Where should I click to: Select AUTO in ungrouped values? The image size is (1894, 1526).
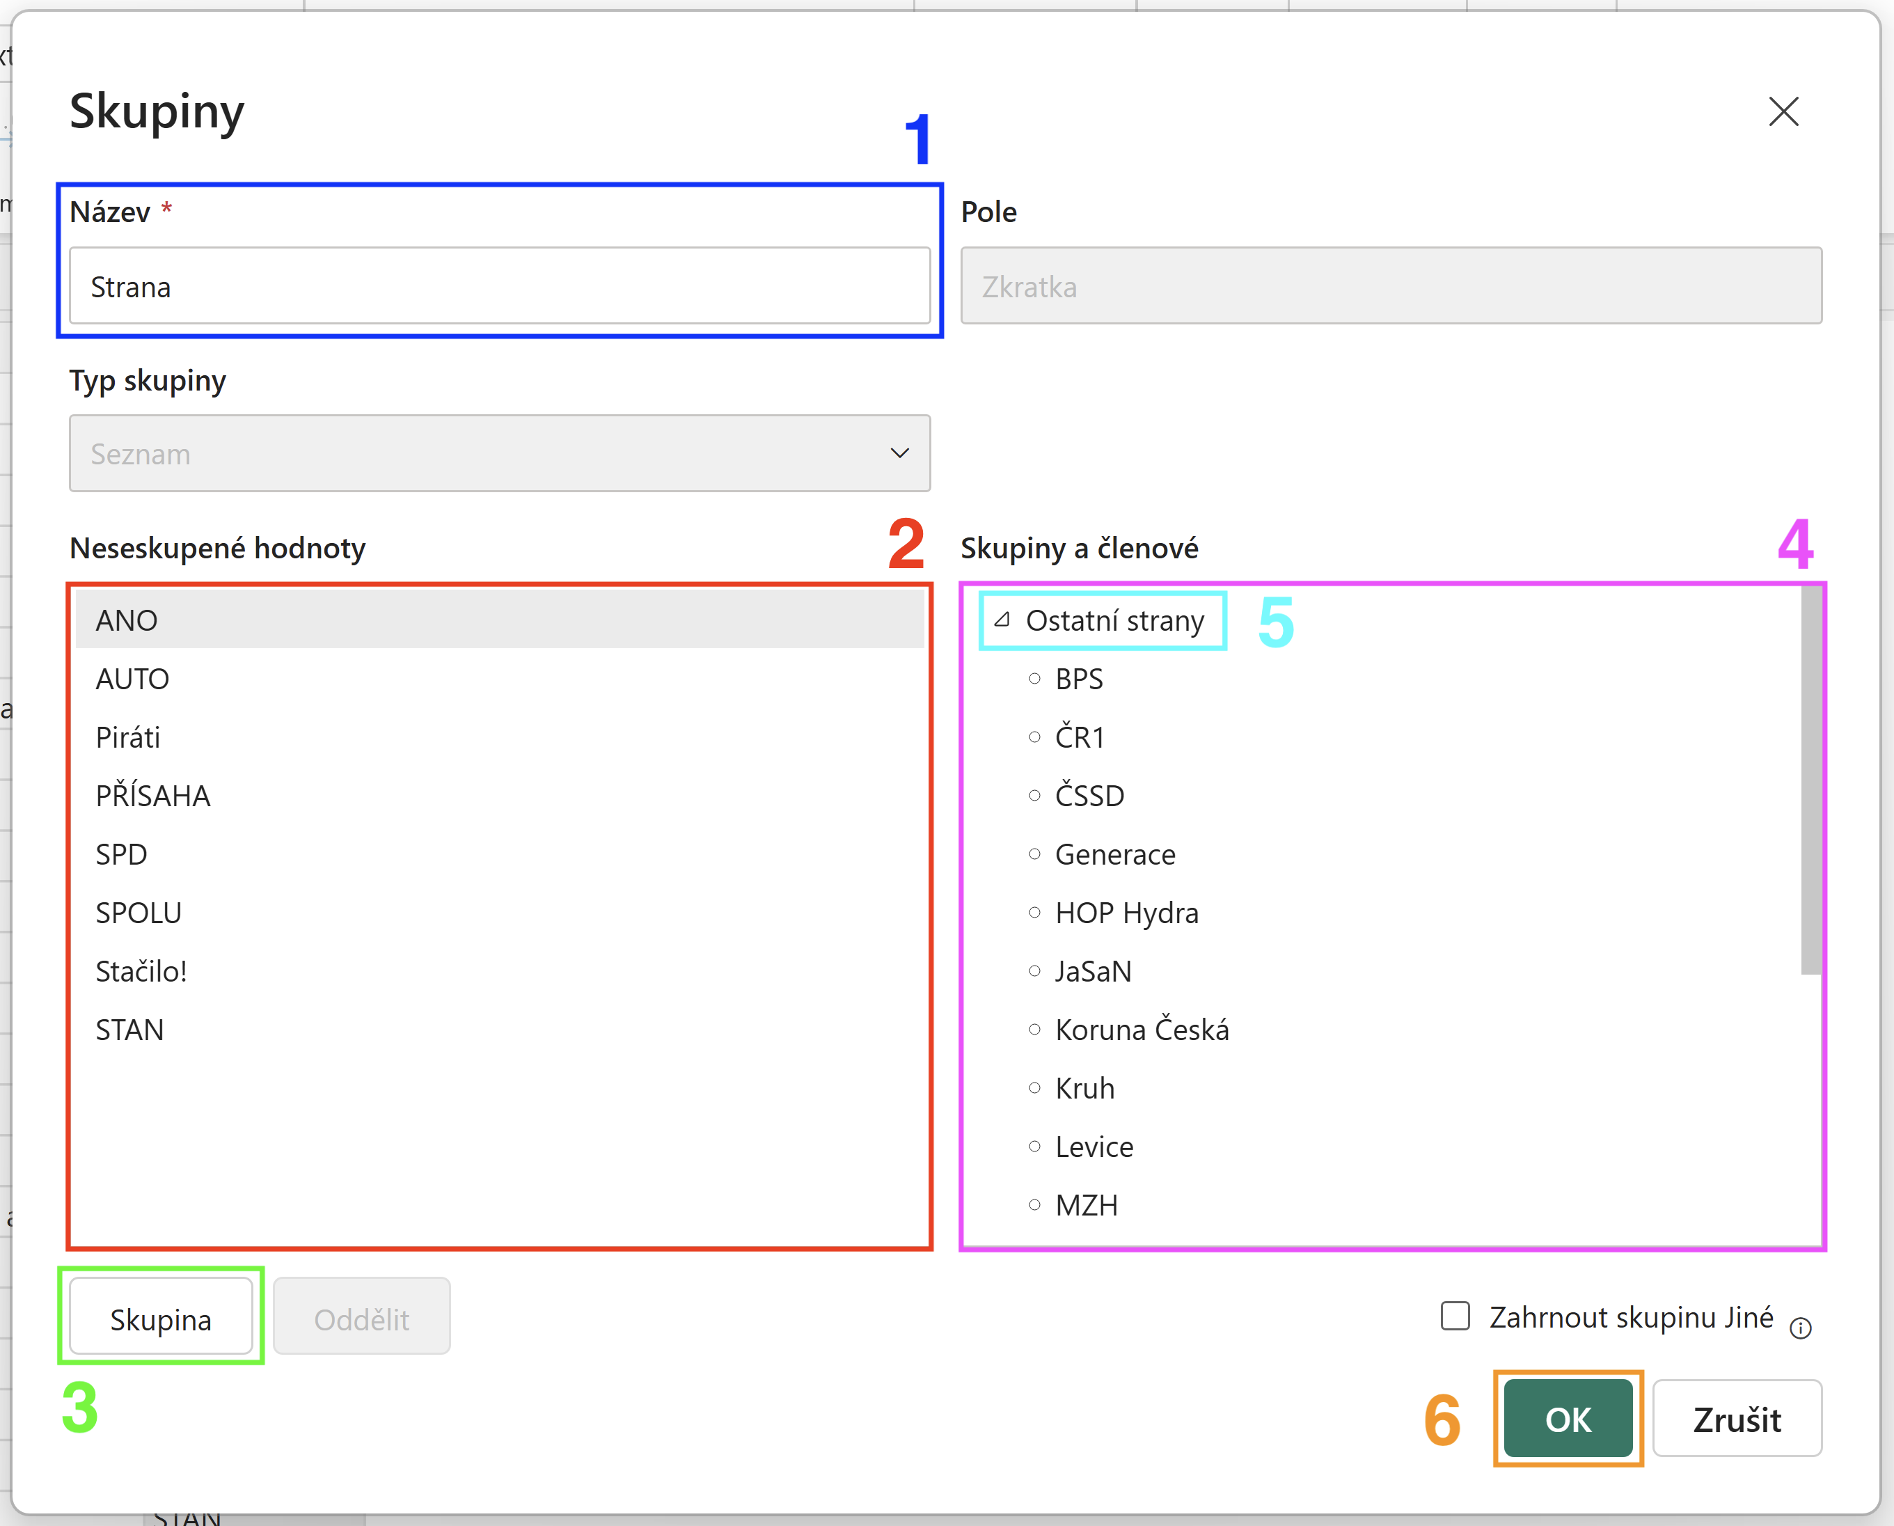click(x=499, y=679)
